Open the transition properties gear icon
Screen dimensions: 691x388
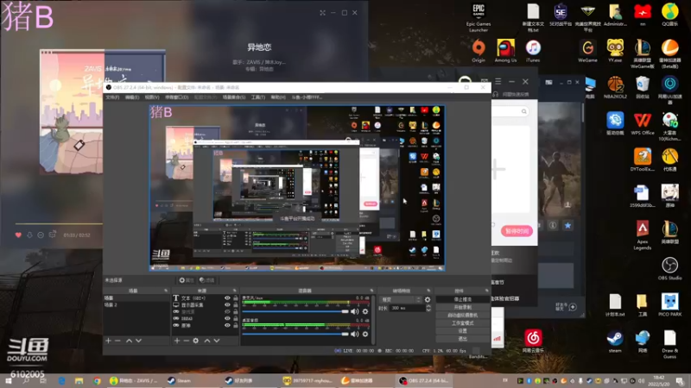tap(428, 299)
